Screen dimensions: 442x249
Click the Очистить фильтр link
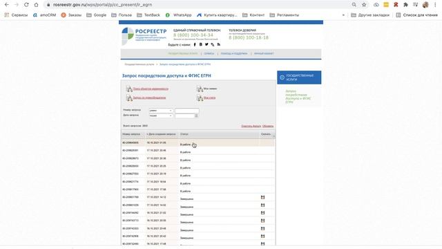pyautogui.click(x=251, y=126)
